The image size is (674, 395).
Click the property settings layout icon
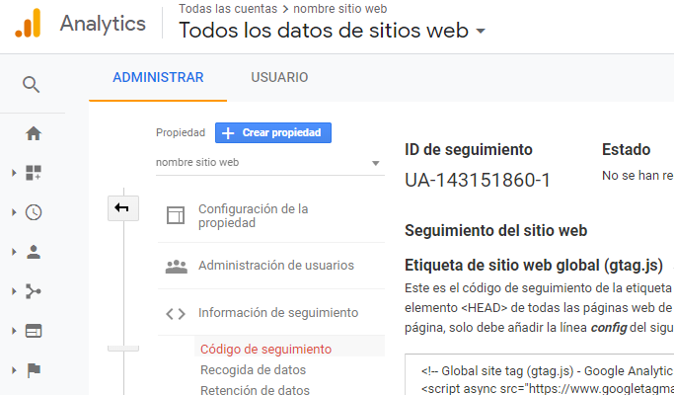pos(176,215)
